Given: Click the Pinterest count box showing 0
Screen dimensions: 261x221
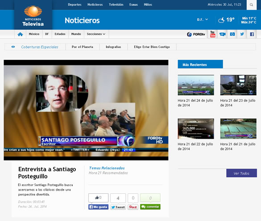Looking at the screenshot, I should coord(133,198).
